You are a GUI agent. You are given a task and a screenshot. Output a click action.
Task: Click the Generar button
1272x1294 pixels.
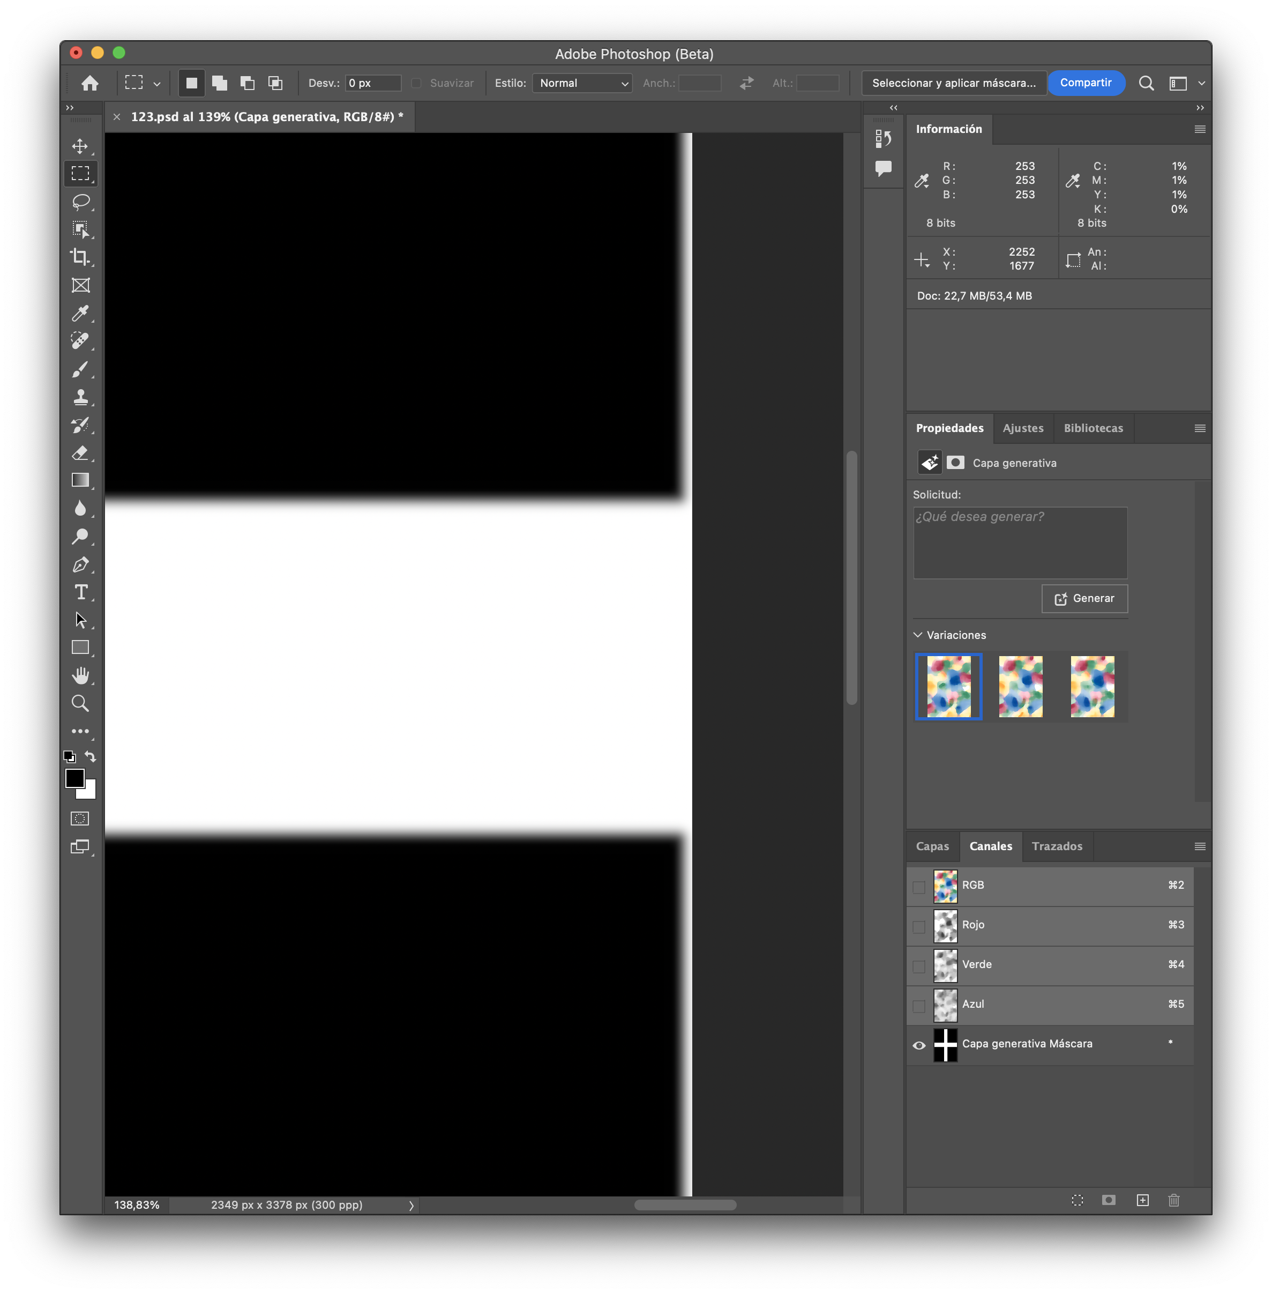tap(1084, 598)
